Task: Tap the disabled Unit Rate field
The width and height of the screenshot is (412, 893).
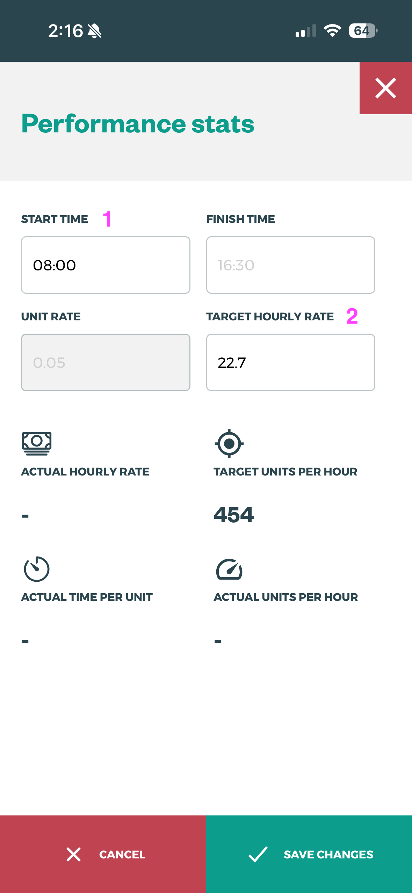Action: pyautogui.click(x=106, y=362)
